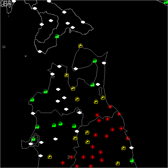Select green icon on the Oga peninsula
This screenshot has height=168, width=168.
[34, 139]
